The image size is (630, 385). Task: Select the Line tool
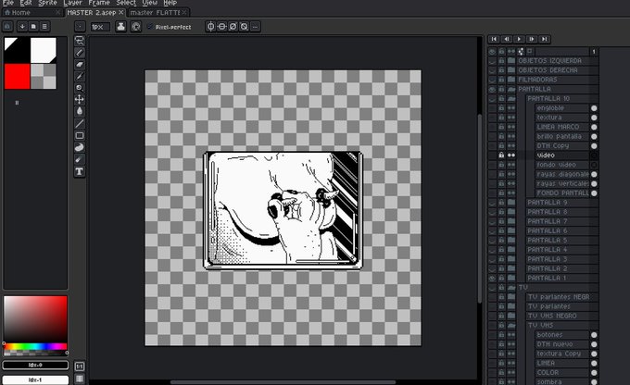click(80, 124)
